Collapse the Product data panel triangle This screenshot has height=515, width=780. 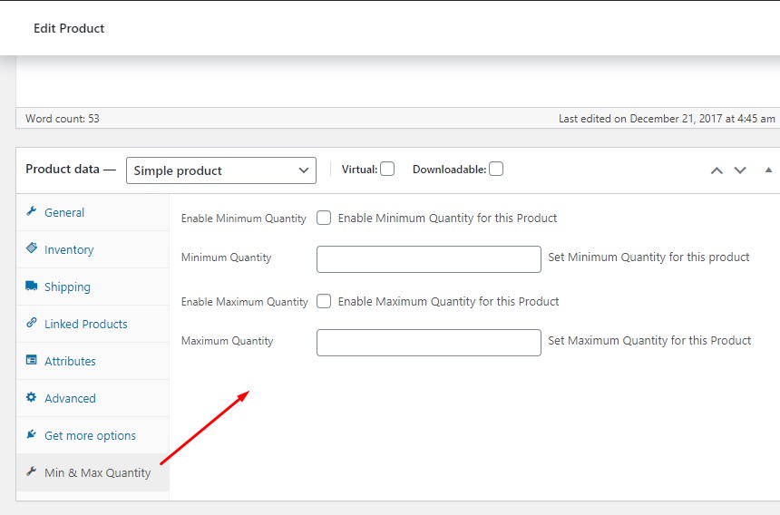[768, 170]
